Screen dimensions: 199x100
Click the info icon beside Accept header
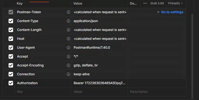(68, 56)
